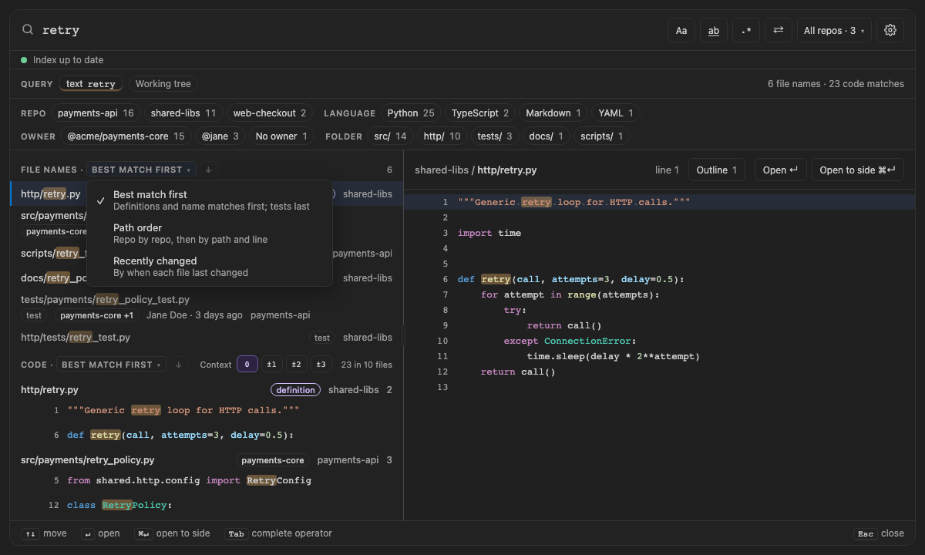Toggle the match case Aa option
The height and width of the screenshot is (555, 925).
(x=681, y=30)
